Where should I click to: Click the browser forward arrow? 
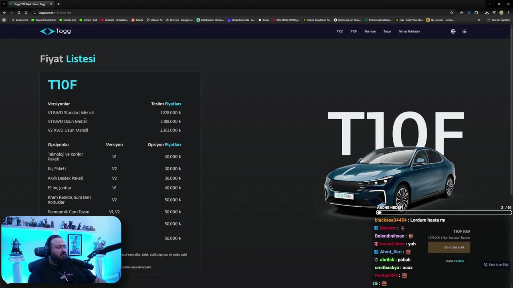(x=12, y=12)
